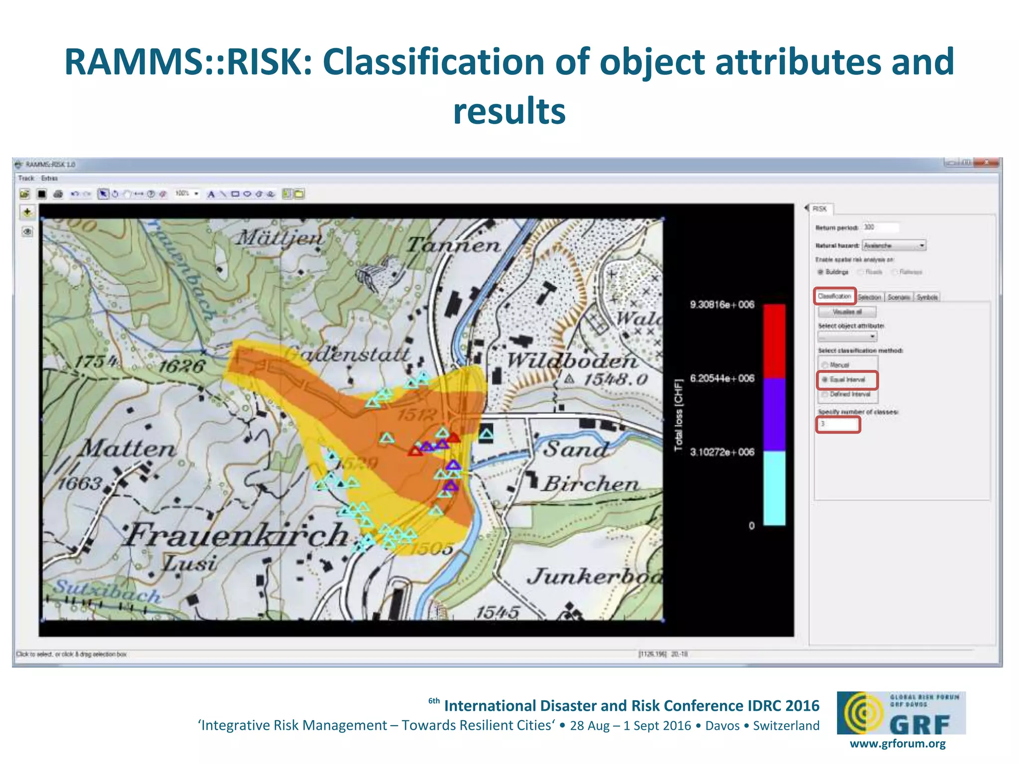Select the rectangle drawing tool
The image size is (1019, 764).
coord(235,194)
